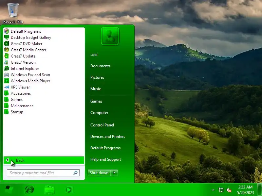This screenshot has height=196, width=262.
Task: Open the media player taskbar icon
Action: 69,190
